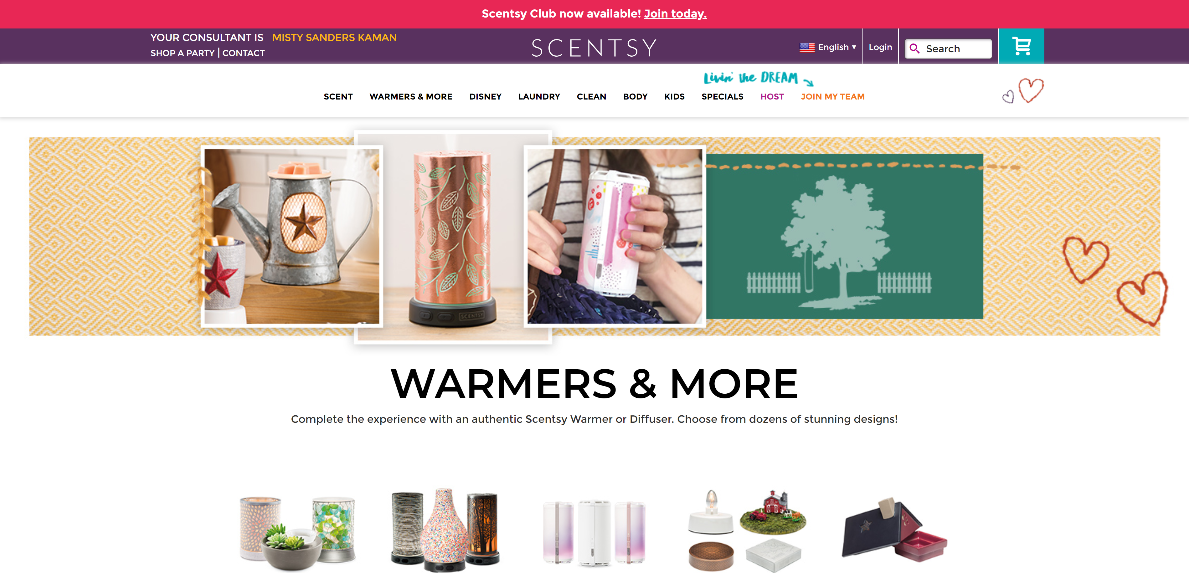Image resolution: width=1189 pixels, height=573 pixels.
Task: Click the magnifying glass search icon
Action: point(914,49)
